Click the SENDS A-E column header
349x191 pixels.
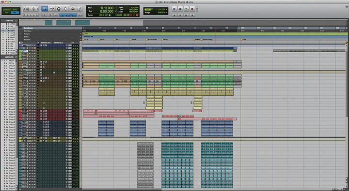tap(58, 43)
